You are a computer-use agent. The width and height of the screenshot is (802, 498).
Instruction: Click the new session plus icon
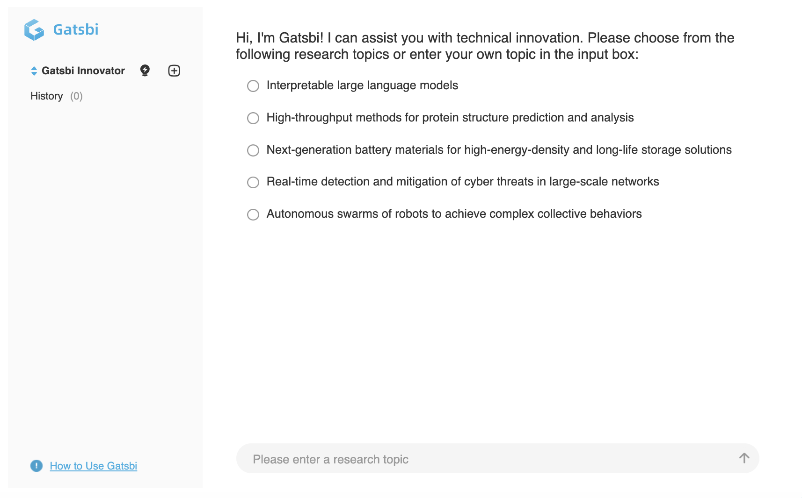[x=174, y=71]
